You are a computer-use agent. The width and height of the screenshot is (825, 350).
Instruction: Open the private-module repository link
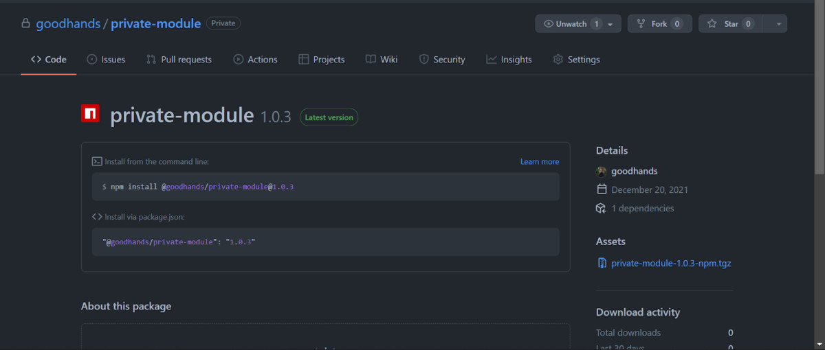155,23
